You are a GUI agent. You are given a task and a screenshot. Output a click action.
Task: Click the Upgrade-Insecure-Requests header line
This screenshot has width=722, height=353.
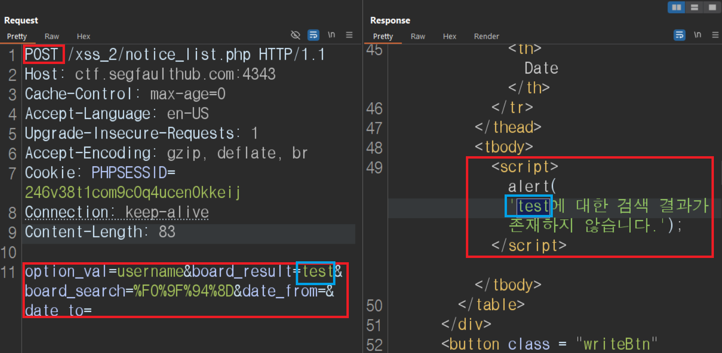click(x=141, y=133)
